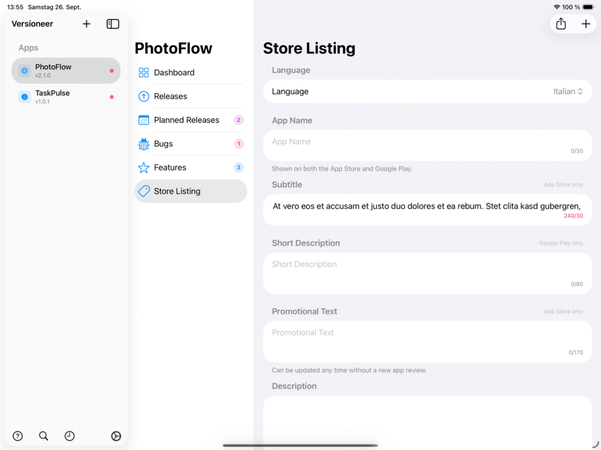Click the Promotional Text field
This screenshot has width=601, height=450.
point(427,342)
